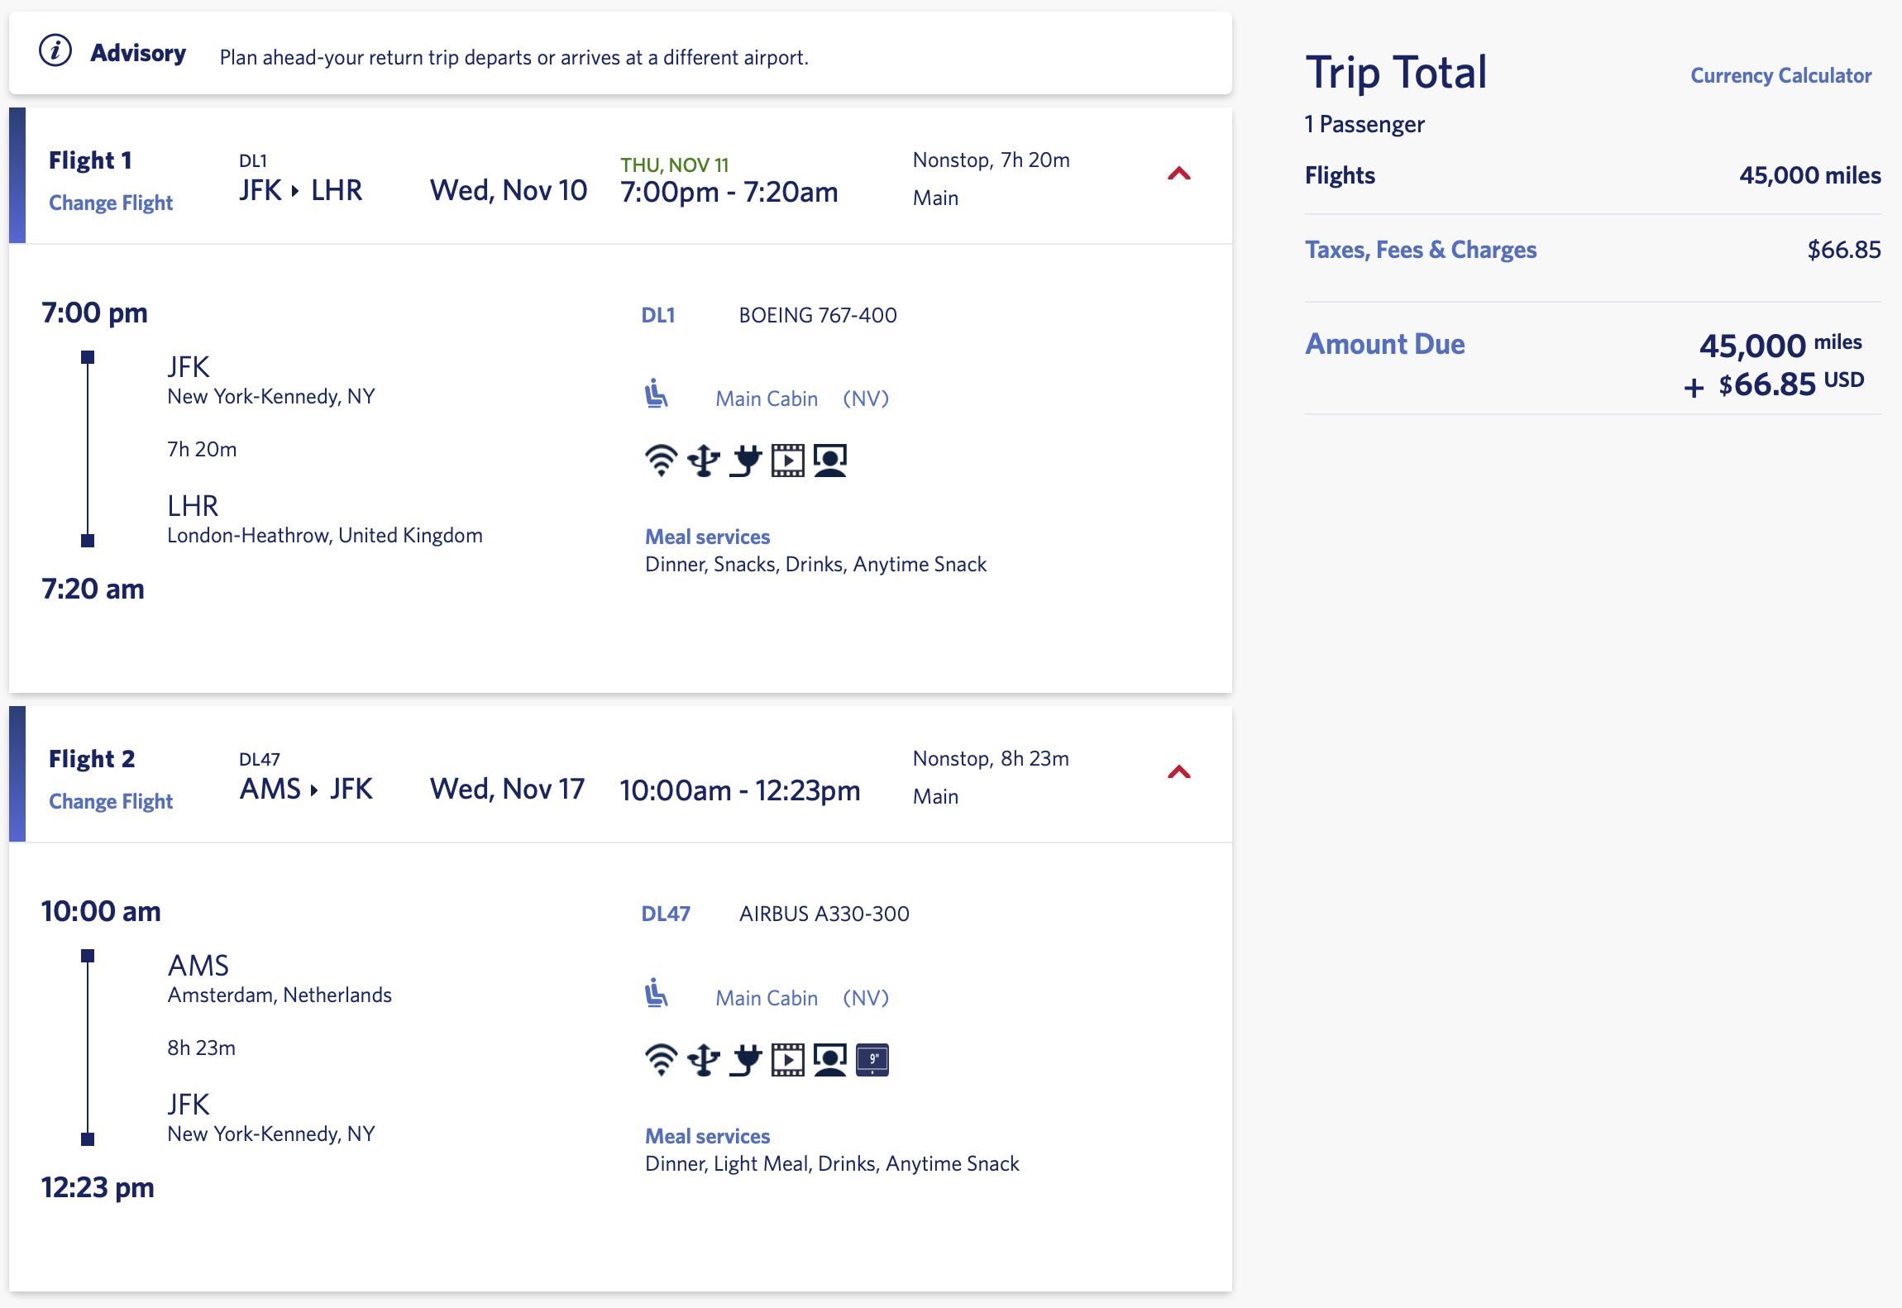Screen dimensions: 1902x1308
Task: Collapse Flight 1 details with the red chevron
Action: [1179, 174]
